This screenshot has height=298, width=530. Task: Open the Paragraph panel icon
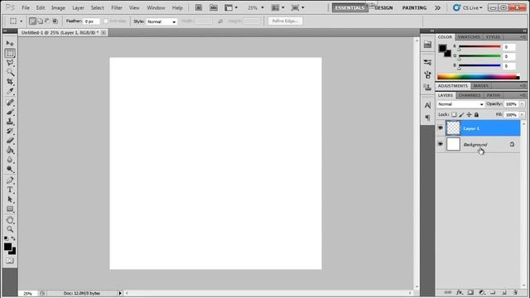click(427, 118)
